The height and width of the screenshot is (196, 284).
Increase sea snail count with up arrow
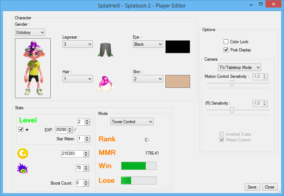86,166
